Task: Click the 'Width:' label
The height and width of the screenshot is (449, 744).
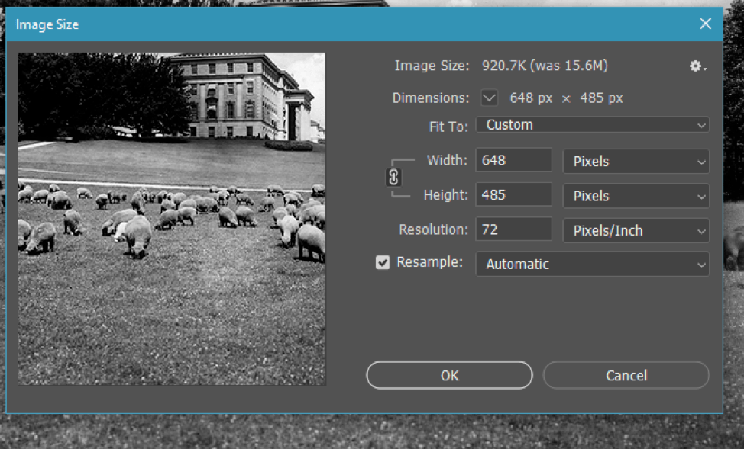Action: tap(447, 161)
